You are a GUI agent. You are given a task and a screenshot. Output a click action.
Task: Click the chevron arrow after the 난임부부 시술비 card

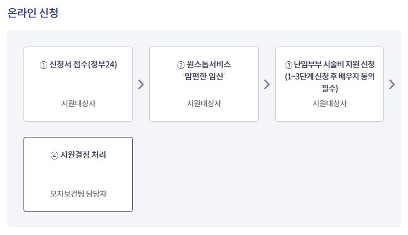[x=392, y=84]
